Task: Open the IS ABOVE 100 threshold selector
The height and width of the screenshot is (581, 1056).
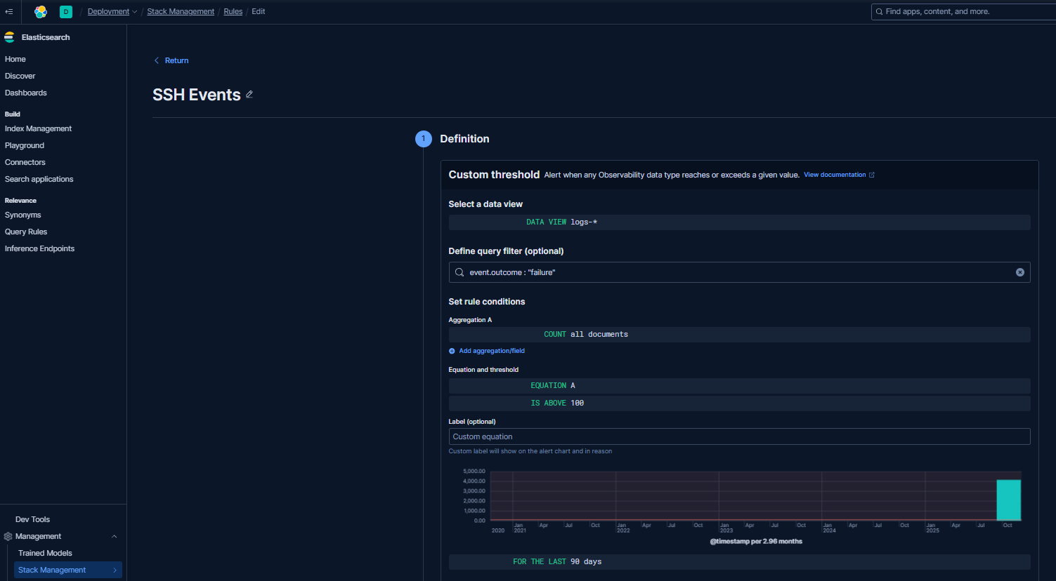Action: click(557, 403)
